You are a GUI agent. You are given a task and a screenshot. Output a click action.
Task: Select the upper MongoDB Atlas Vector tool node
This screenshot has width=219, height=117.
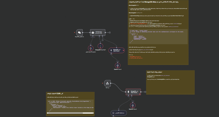116,50
